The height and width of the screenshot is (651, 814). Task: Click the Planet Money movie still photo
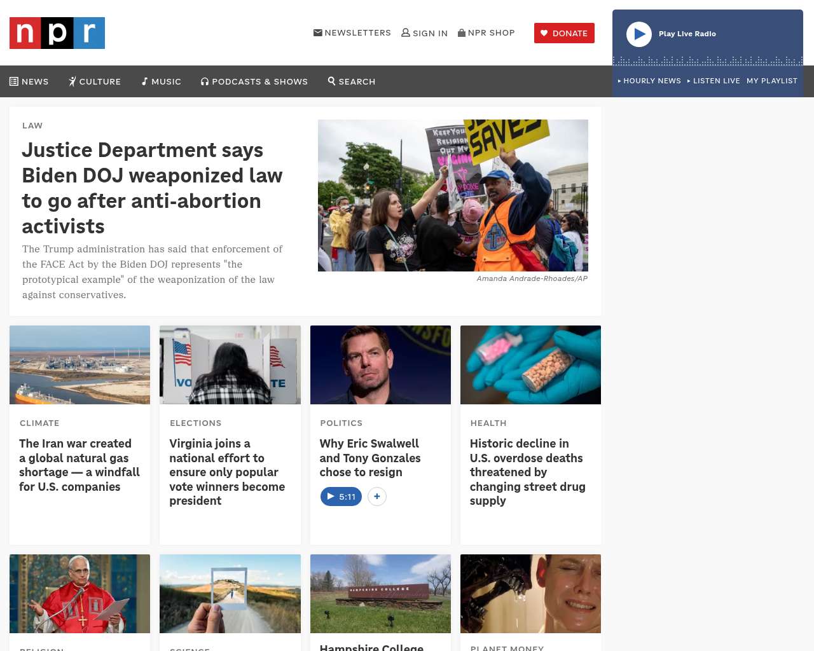530,594
